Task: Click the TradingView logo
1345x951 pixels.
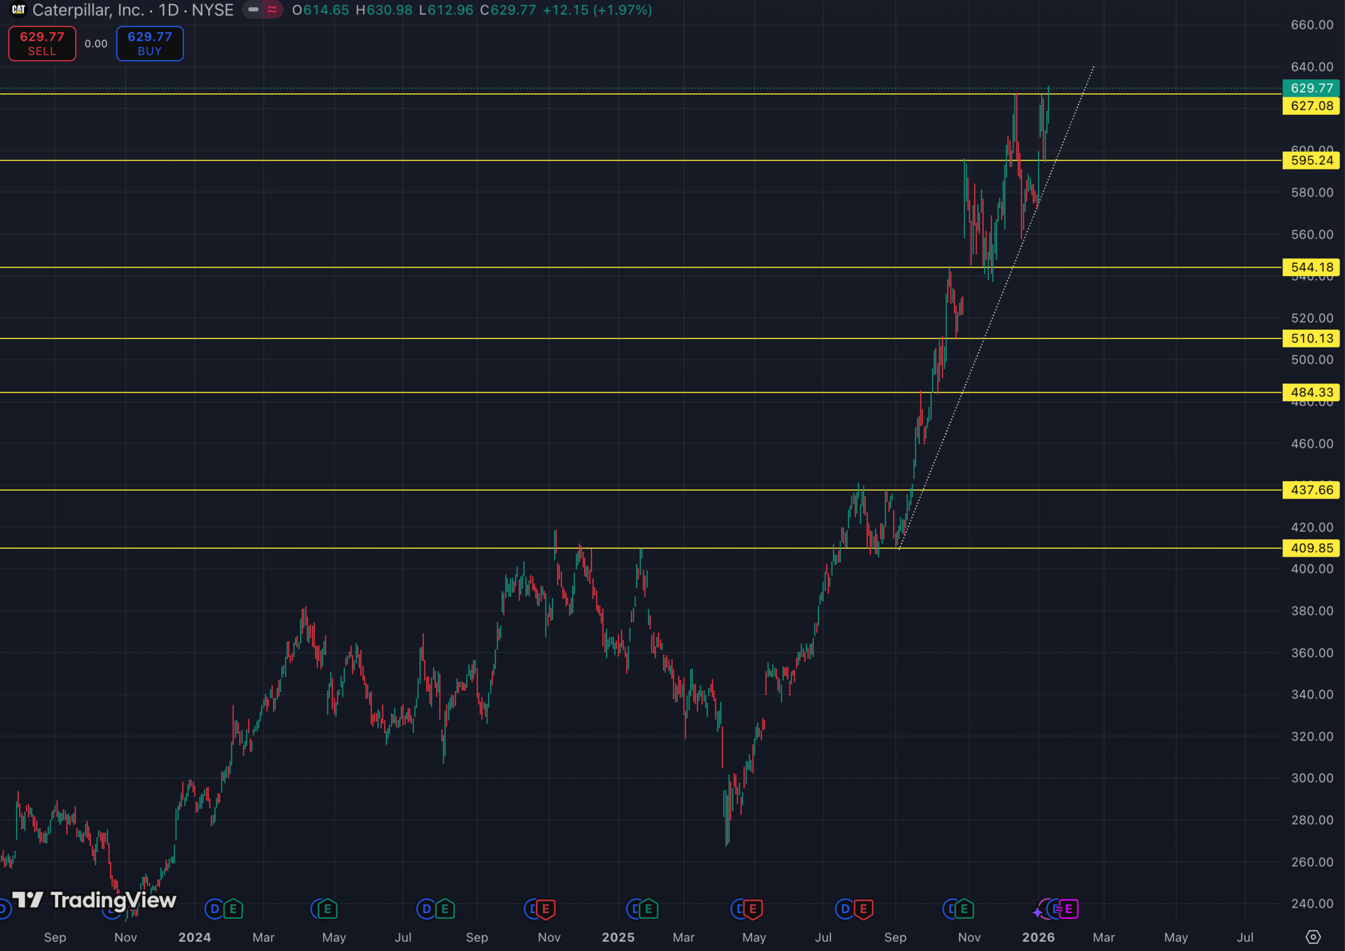Action: (95, 900)
